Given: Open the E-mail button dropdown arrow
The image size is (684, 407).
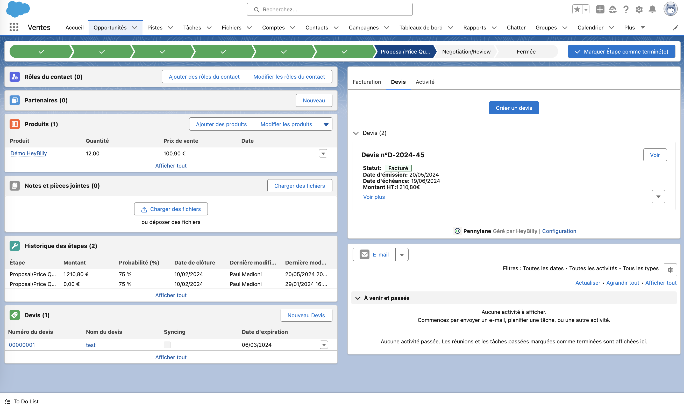Looking at the screenshot, I should (x=402, y=255).
